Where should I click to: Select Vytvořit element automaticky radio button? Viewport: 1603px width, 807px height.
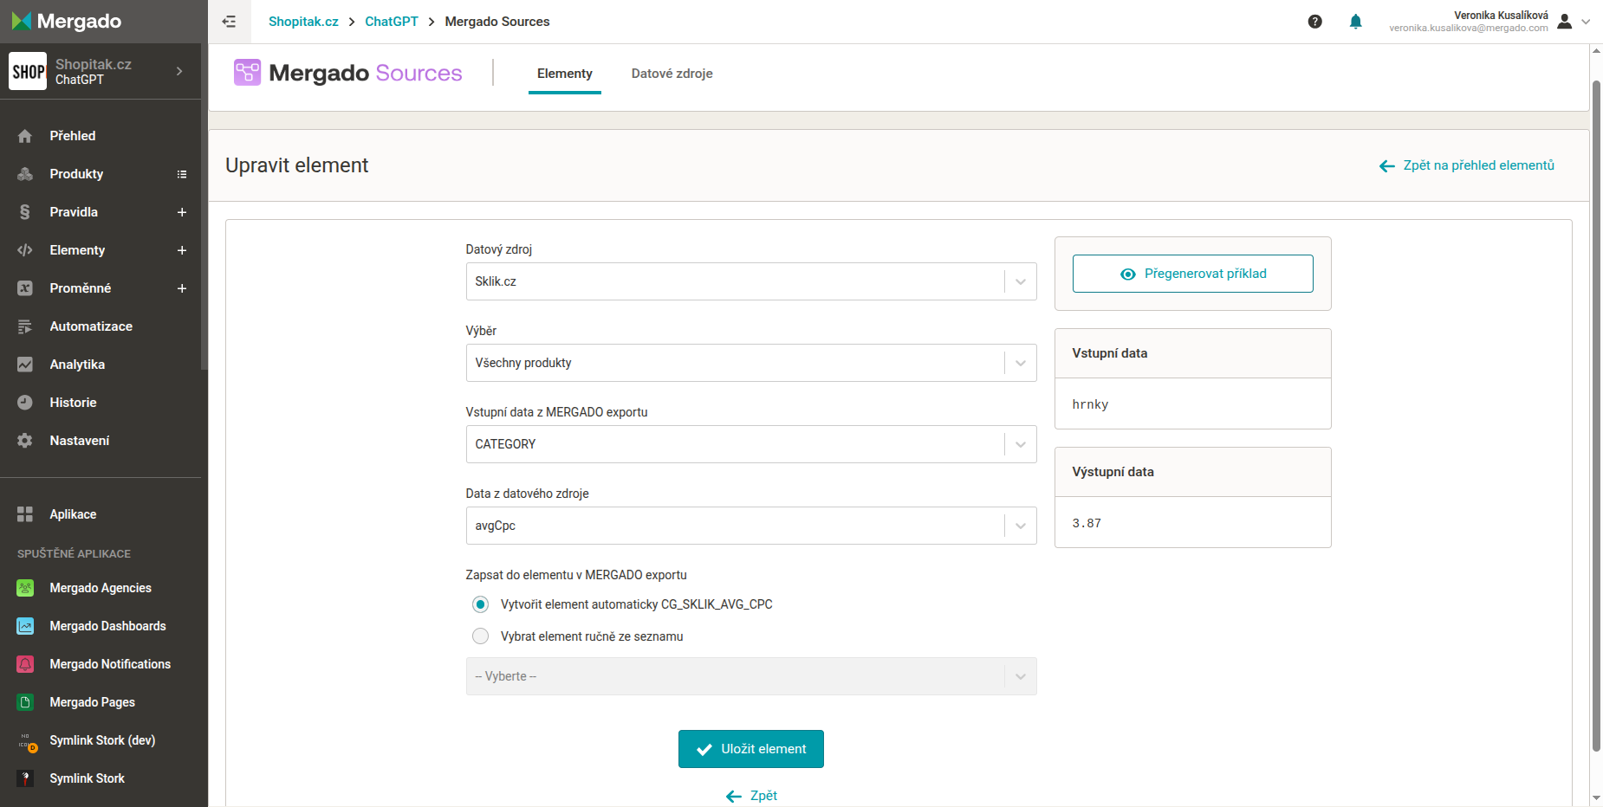point(480,604)
